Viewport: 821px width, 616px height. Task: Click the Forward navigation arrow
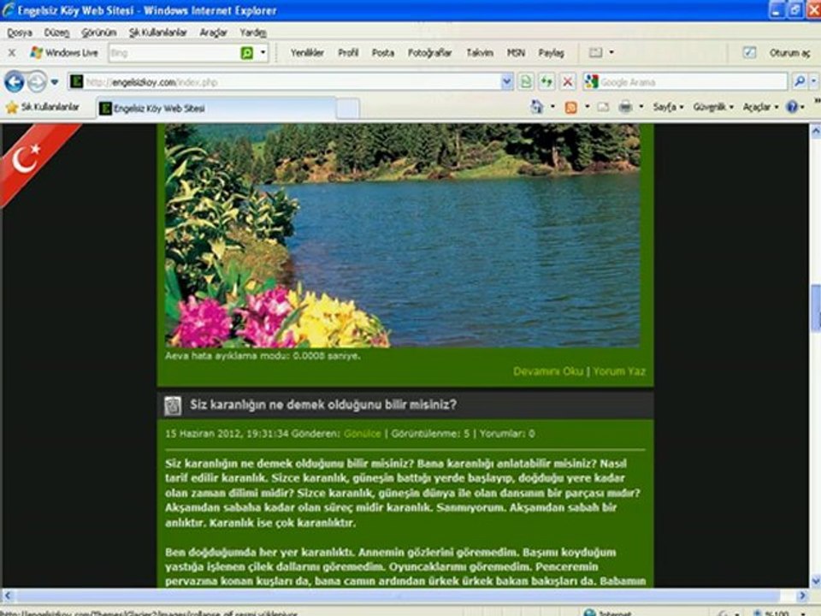click(37, 82)
